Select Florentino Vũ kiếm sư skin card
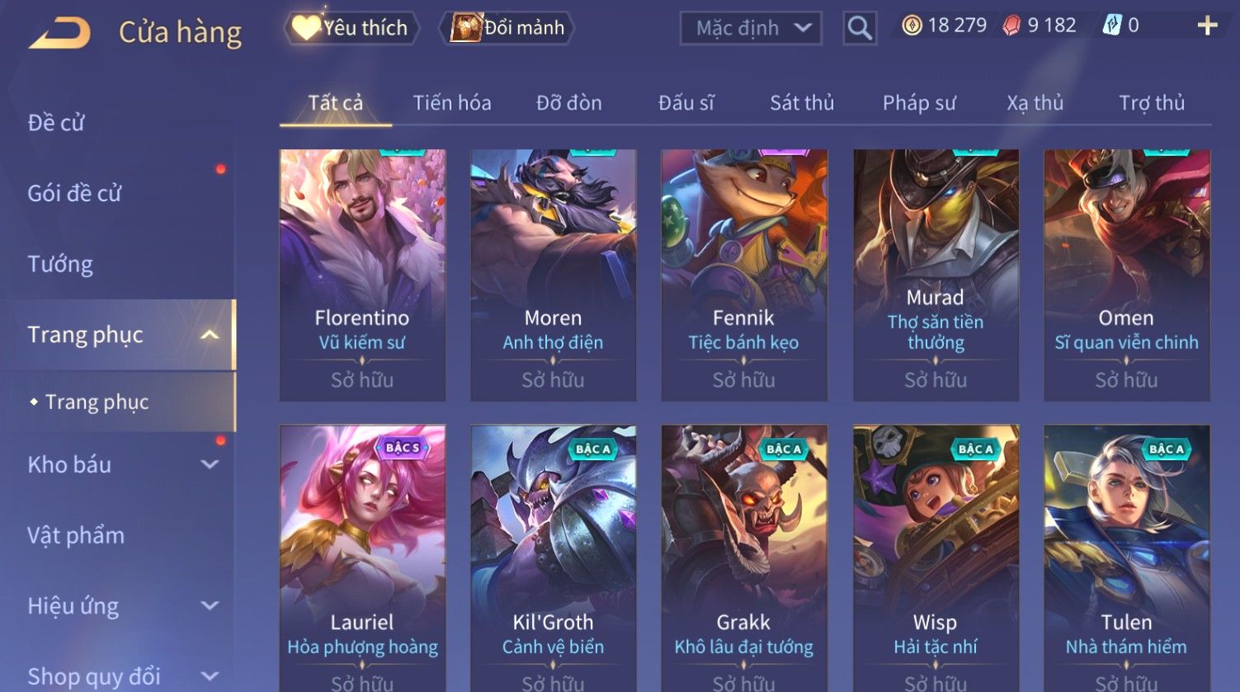This screenshot has height=692, width=1240. click(362, 275)
